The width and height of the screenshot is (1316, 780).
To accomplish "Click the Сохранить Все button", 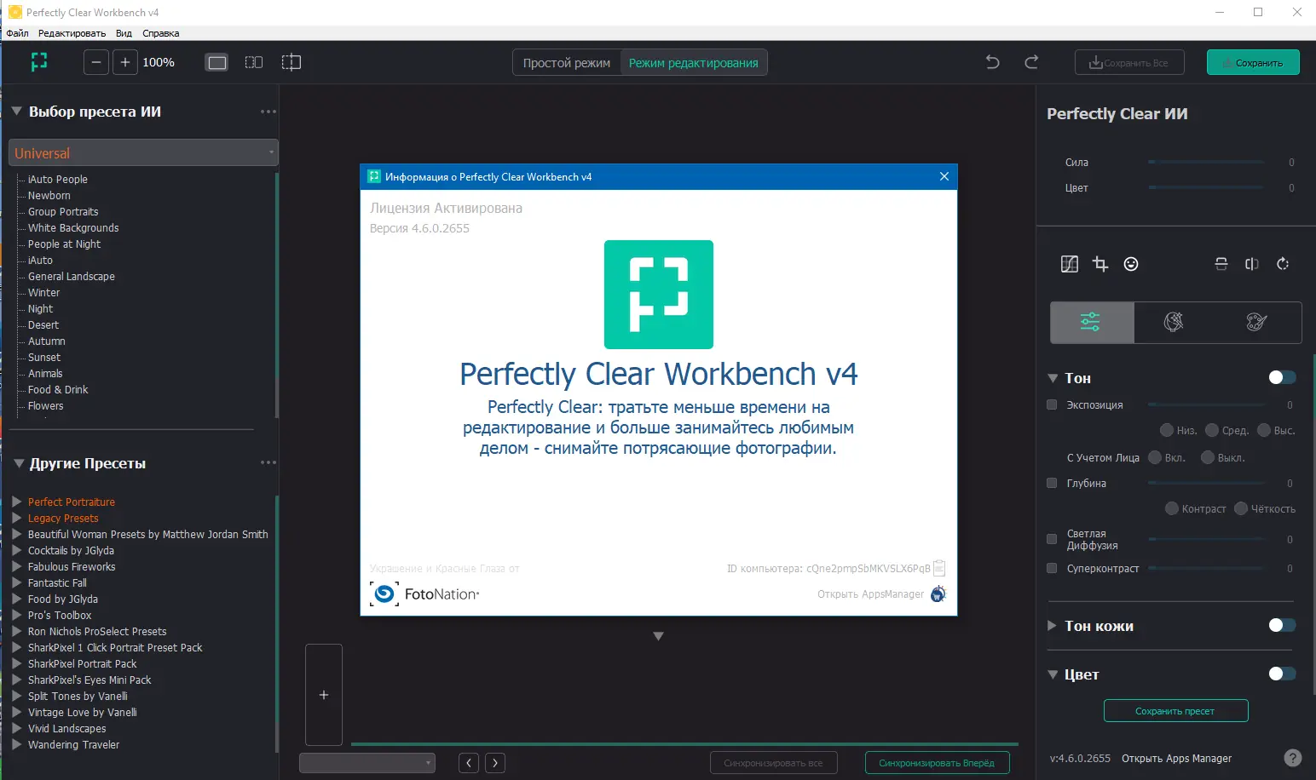I will point(1129,62).
